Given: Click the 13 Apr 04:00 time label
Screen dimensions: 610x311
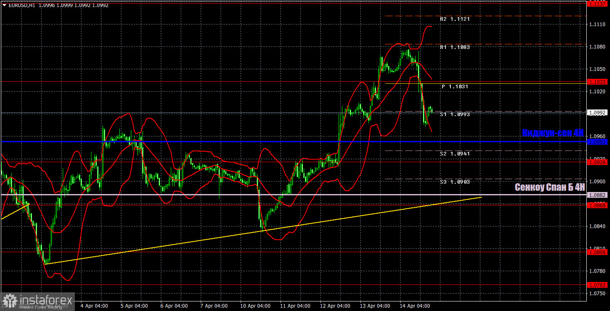Looking at the screenshot, I should (x=375, y=306).
